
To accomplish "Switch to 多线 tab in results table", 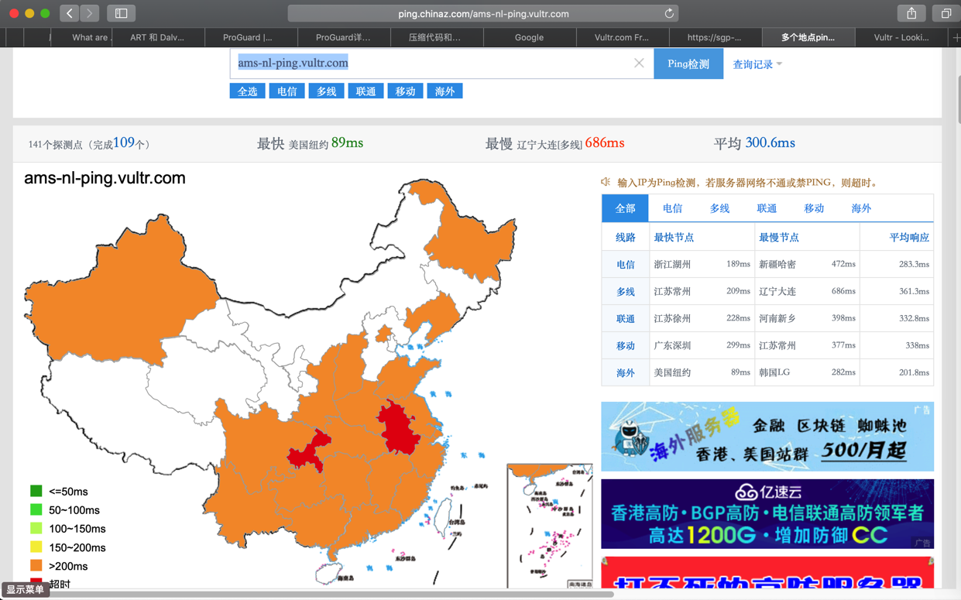I will tap(719, 208).
